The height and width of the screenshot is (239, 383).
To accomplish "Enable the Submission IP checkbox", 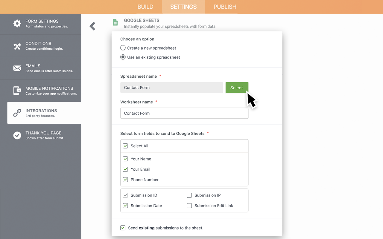I will pos(189,195).
